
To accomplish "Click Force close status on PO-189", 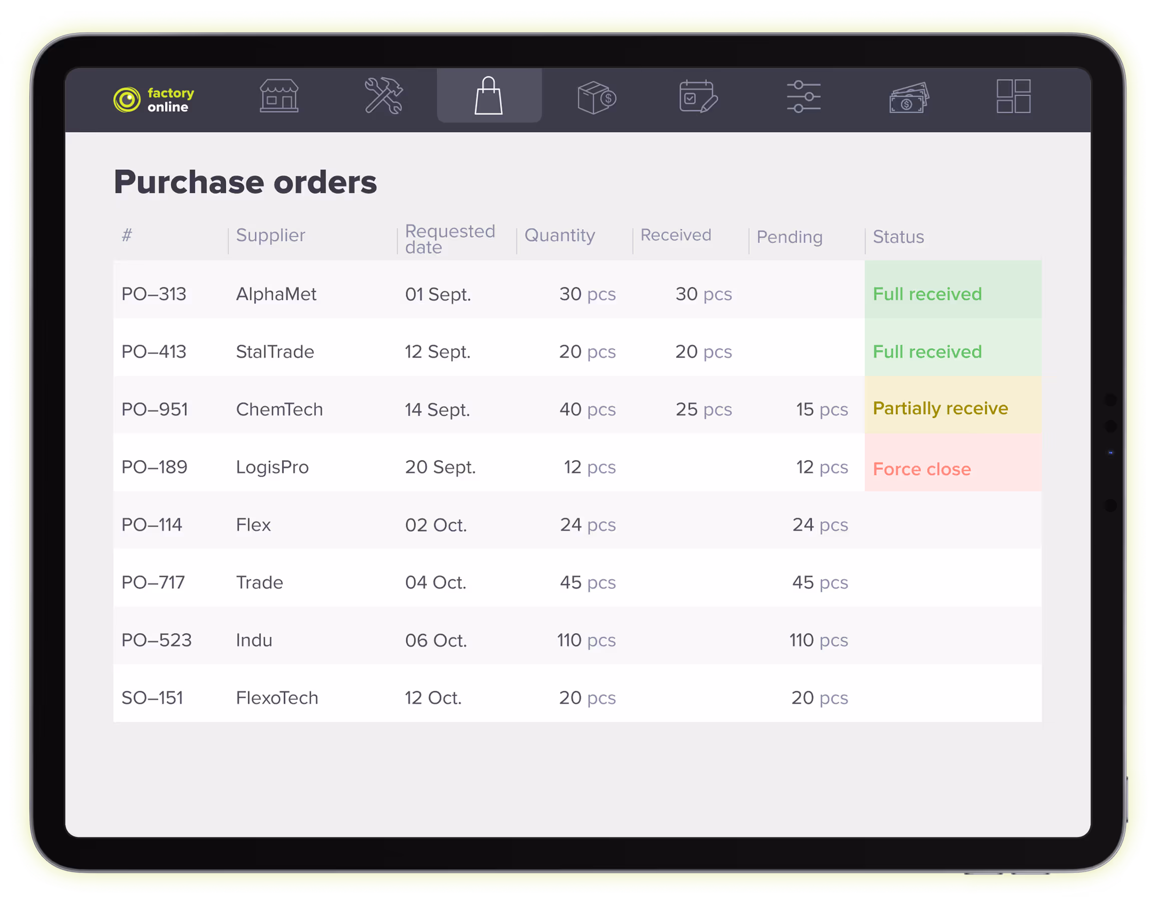I will coord(922,469).
